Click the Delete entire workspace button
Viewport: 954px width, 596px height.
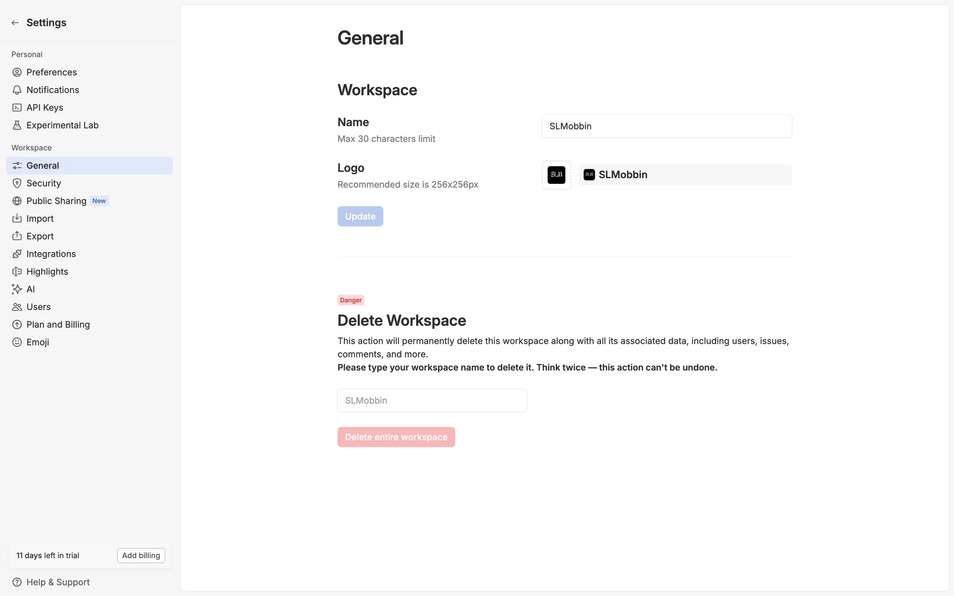click(396, 437)
